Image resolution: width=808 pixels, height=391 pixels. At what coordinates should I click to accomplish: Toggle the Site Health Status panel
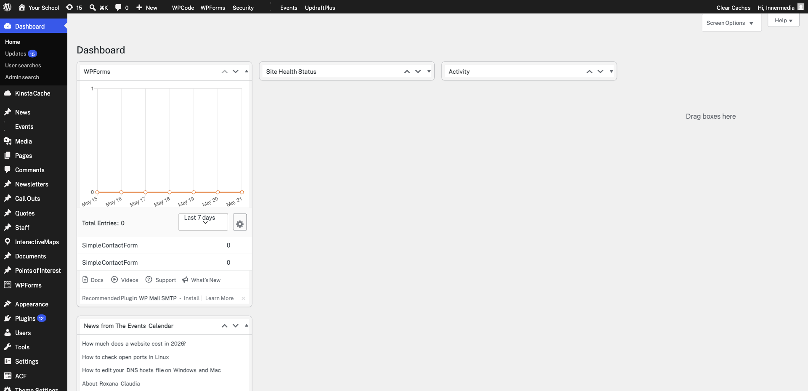point(429,72)
